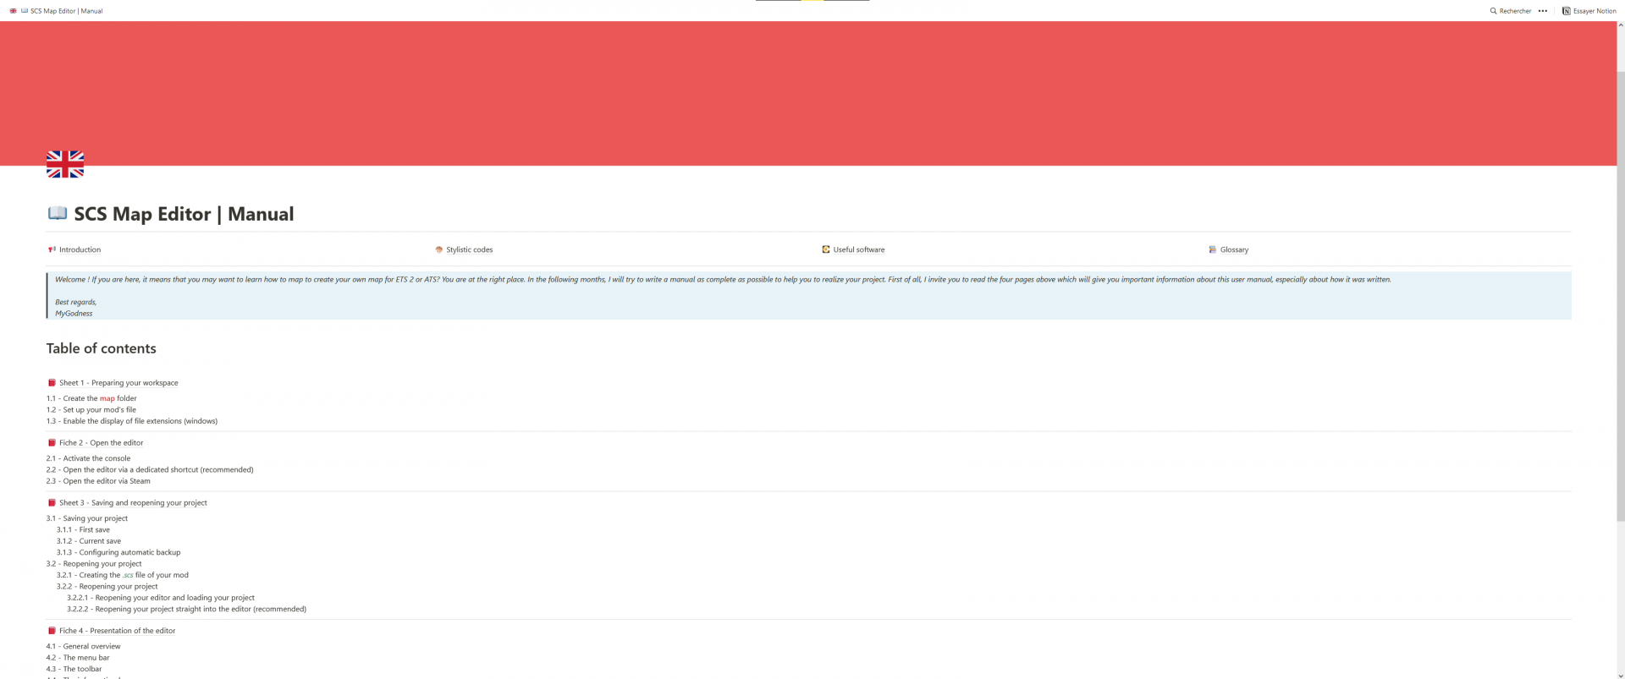This screenshot has height=679, width=1625.
Task: Go to 4.2 - The menu bar
Action: [78, 658]
